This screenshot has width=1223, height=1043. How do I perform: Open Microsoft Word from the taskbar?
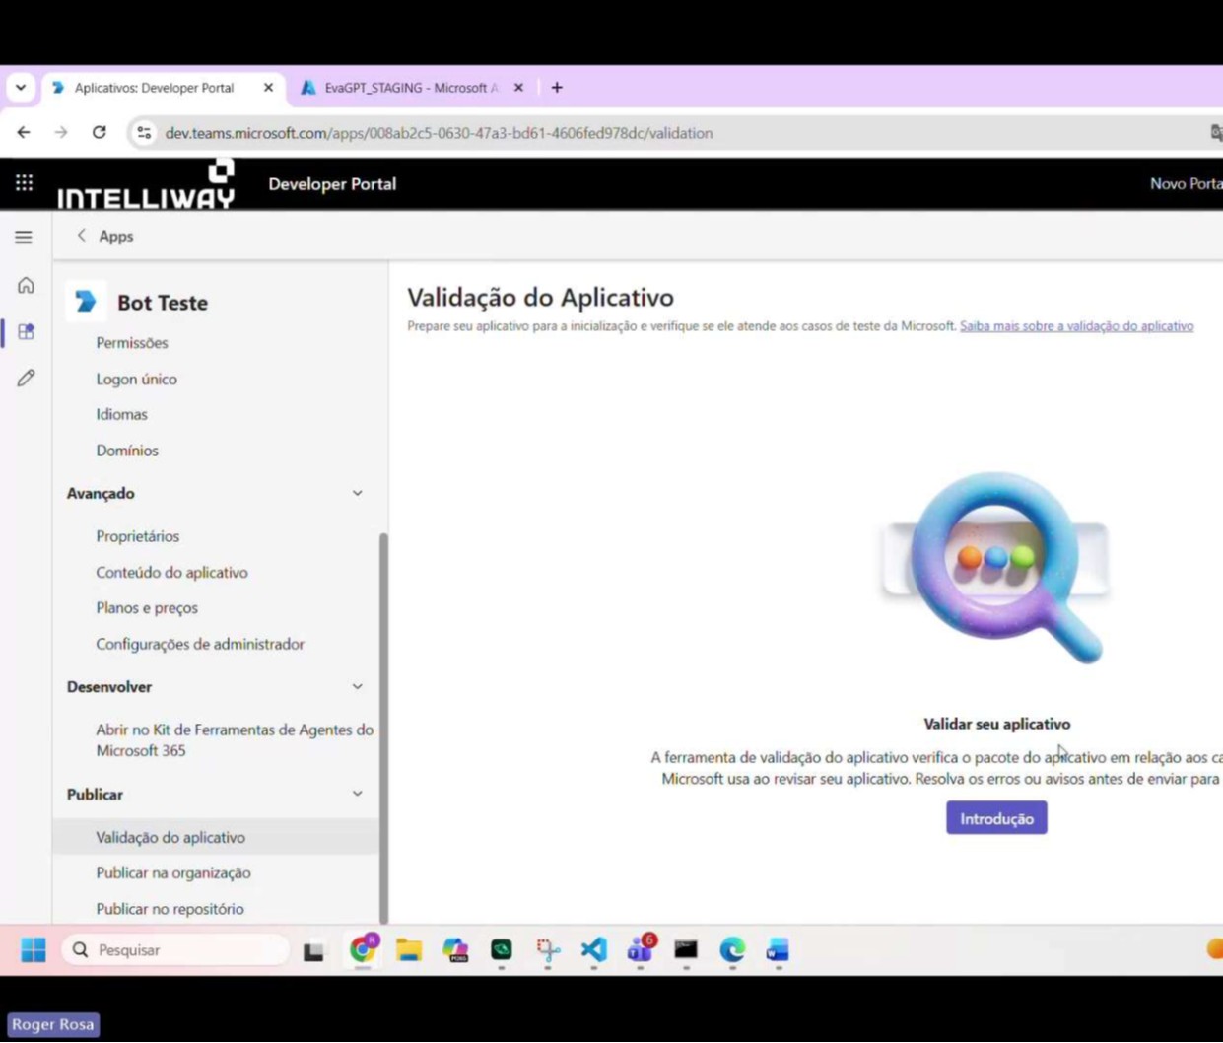tap(778, 949)
